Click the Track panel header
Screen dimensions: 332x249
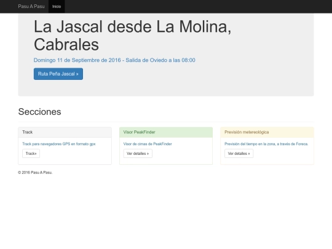point(65,132)
